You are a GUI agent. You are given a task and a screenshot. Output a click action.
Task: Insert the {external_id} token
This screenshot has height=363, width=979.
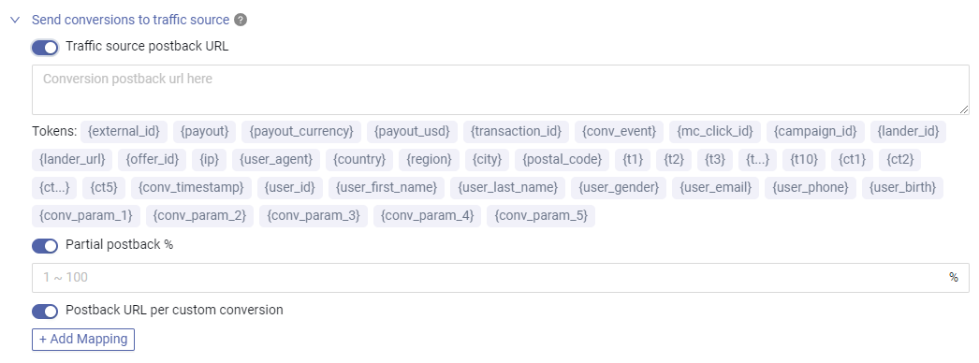124,132
